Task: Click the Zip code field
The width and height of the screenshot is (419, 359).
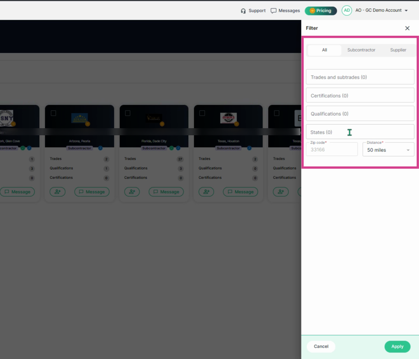Action: pos(332,149)
